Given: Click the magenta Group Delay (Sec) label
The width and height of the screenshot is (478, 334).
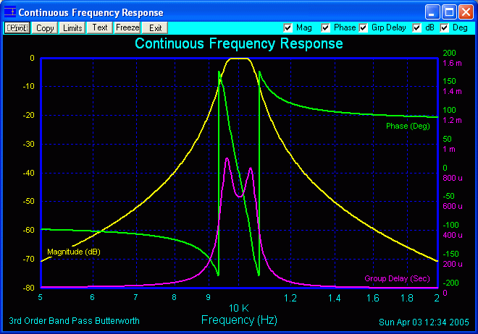Looking at the screenshot, I should pos(398,278).
